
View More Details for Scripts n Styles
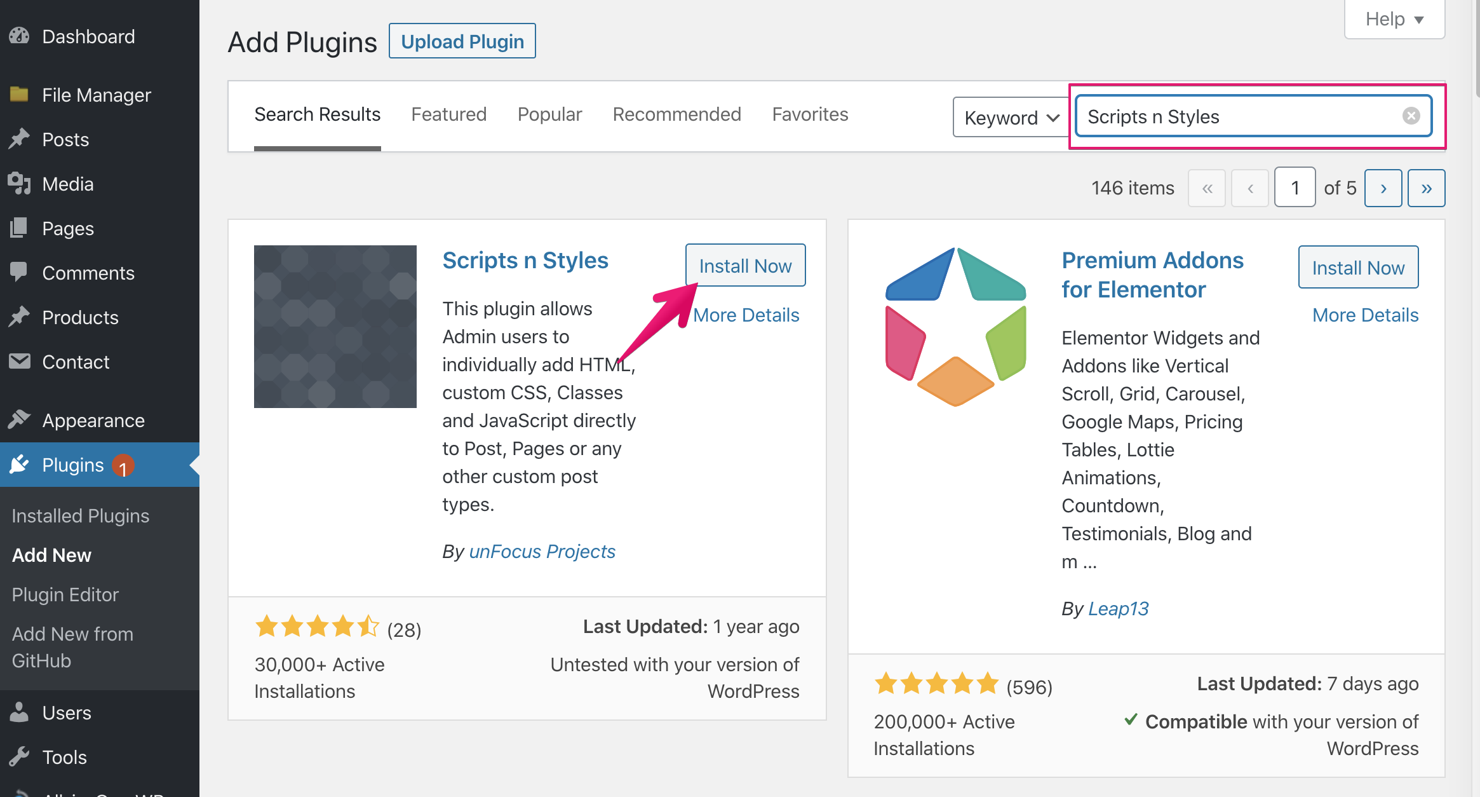[x=746, y=315]
